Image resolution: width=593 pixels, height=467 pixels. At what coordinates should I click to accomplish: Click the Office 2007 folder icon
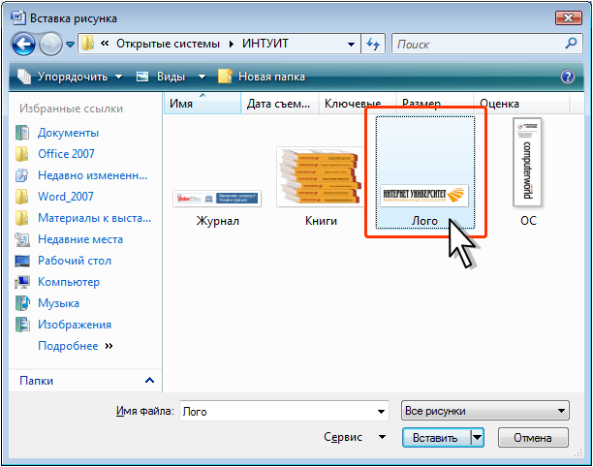point(22,154)
